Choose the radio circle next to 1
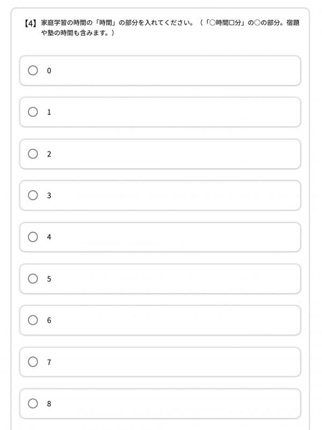The height and width of the screenshot is (430, 322). tap(33, 112)
